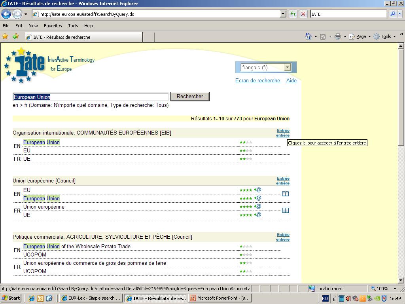Click the Home page icon

point(308,36)
